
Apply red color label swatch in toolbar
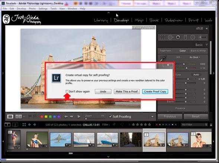tap(42, 117)
